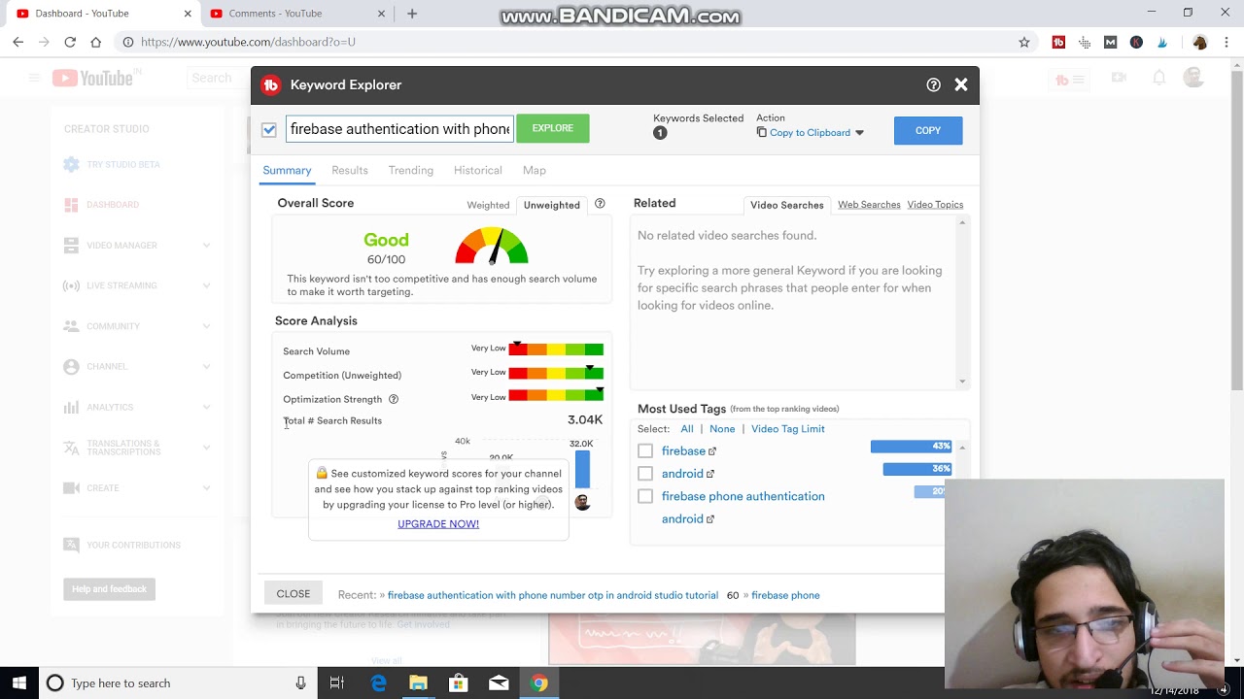Close the Keyword Explorer dialog with X
This screenshot has width=1244, height=699.
pyautogui.click(x=960, y=84)
